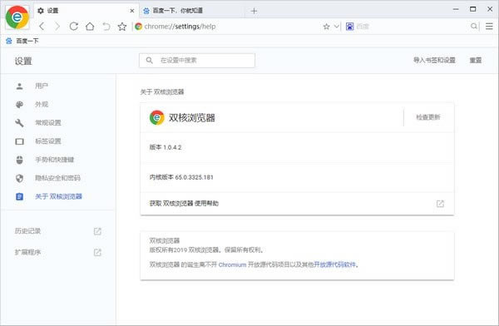This screenshot has height=326, width=499.
Task: Select 外观 in settings sidebar
Action: point(42,105)
